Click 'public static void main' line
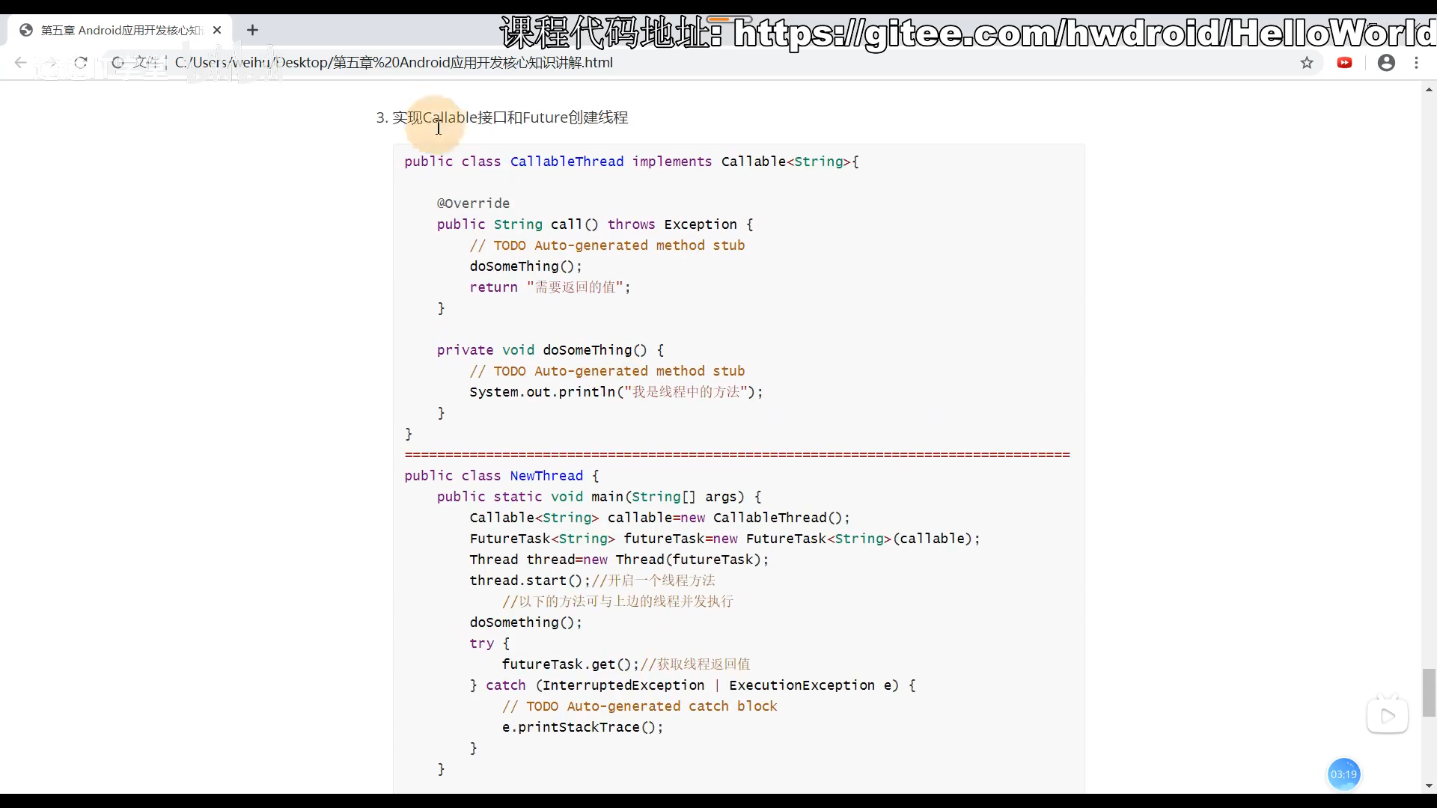This screenshot has height=808, width=1437. click(x=599, y=497)
